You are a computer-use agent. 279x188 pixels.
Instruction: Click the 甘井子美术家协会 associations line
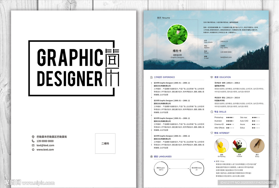pos(221,22)
